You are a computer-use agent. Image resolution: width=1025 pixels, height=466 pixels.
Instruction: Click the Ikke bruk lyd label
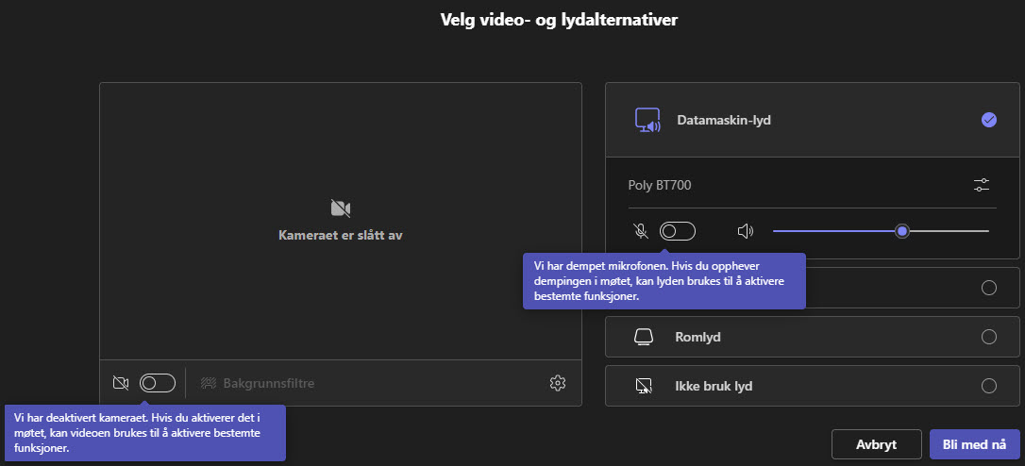pyautogui.click(x=714, y=386)
